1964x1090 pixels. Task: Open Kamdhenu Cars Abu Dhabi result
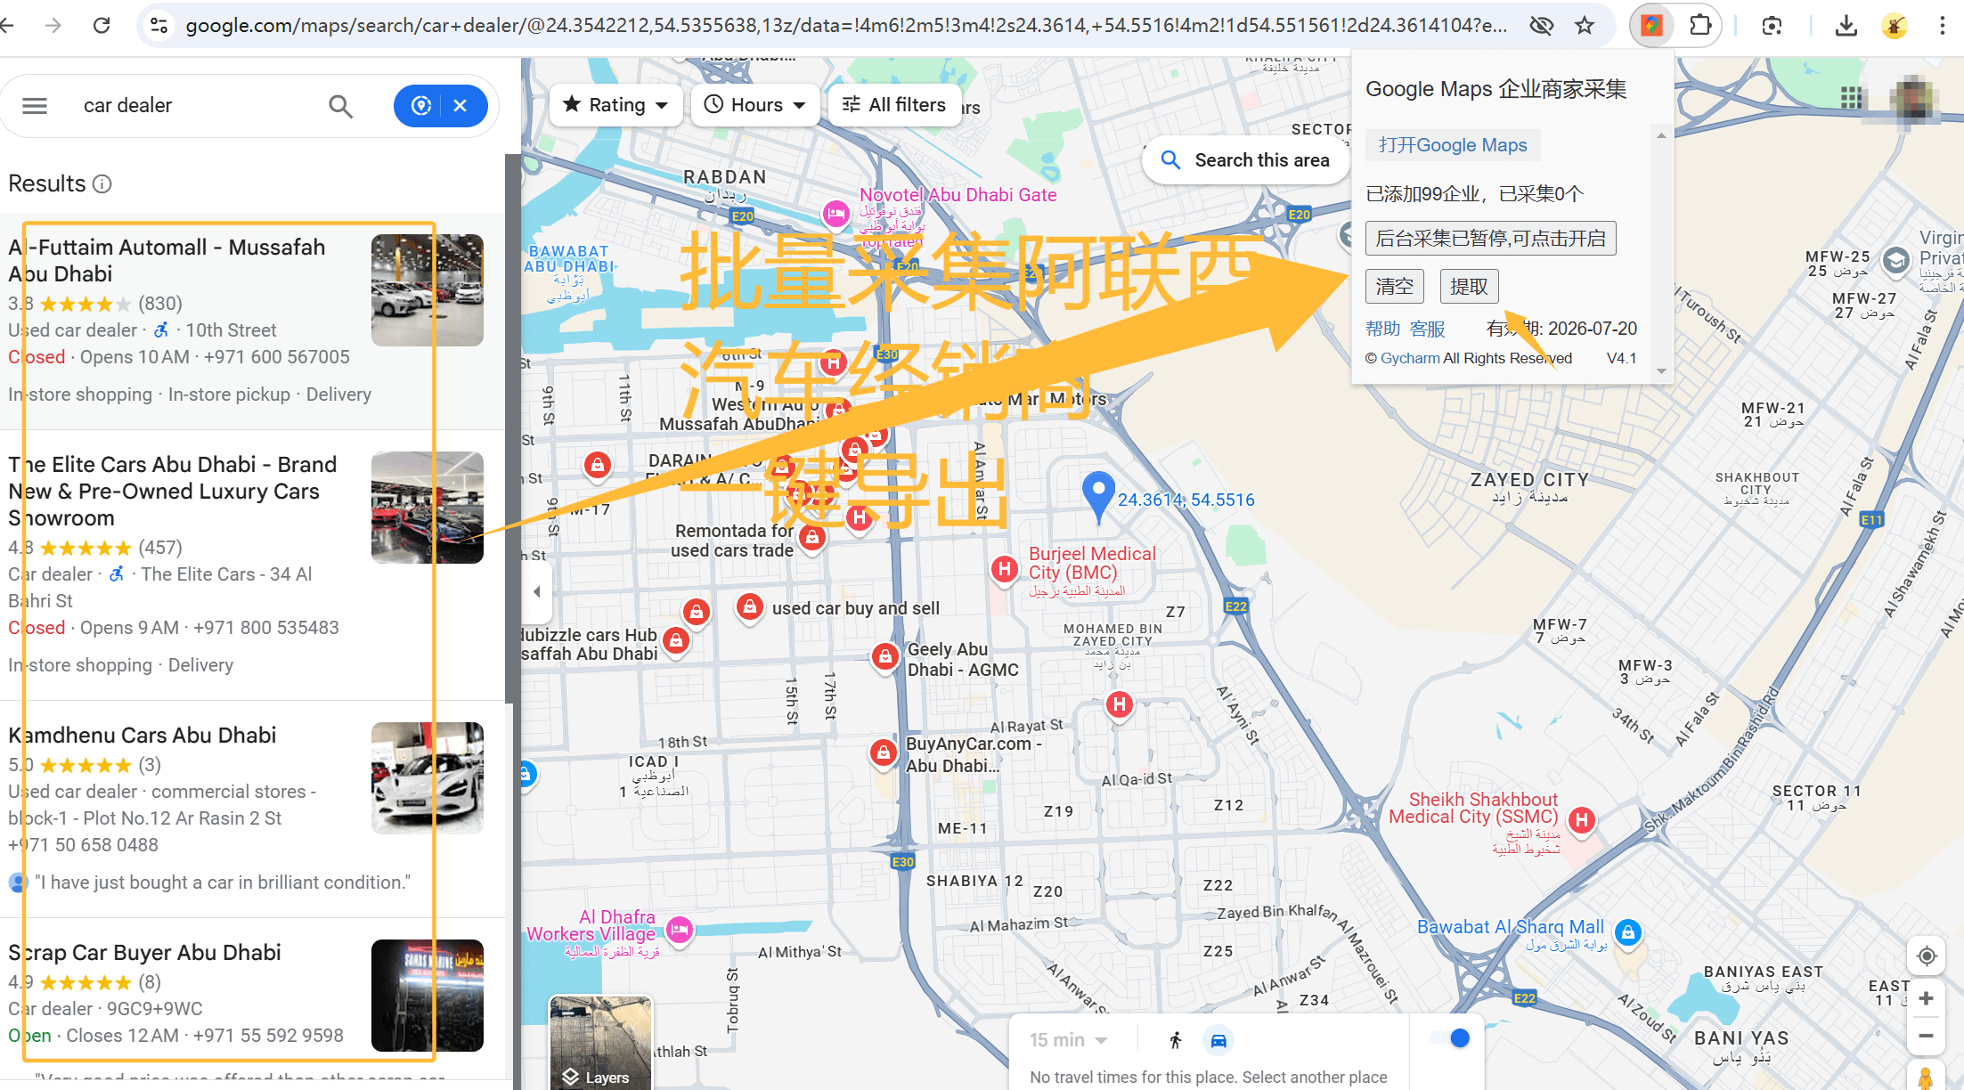click(x=252, y=809)
